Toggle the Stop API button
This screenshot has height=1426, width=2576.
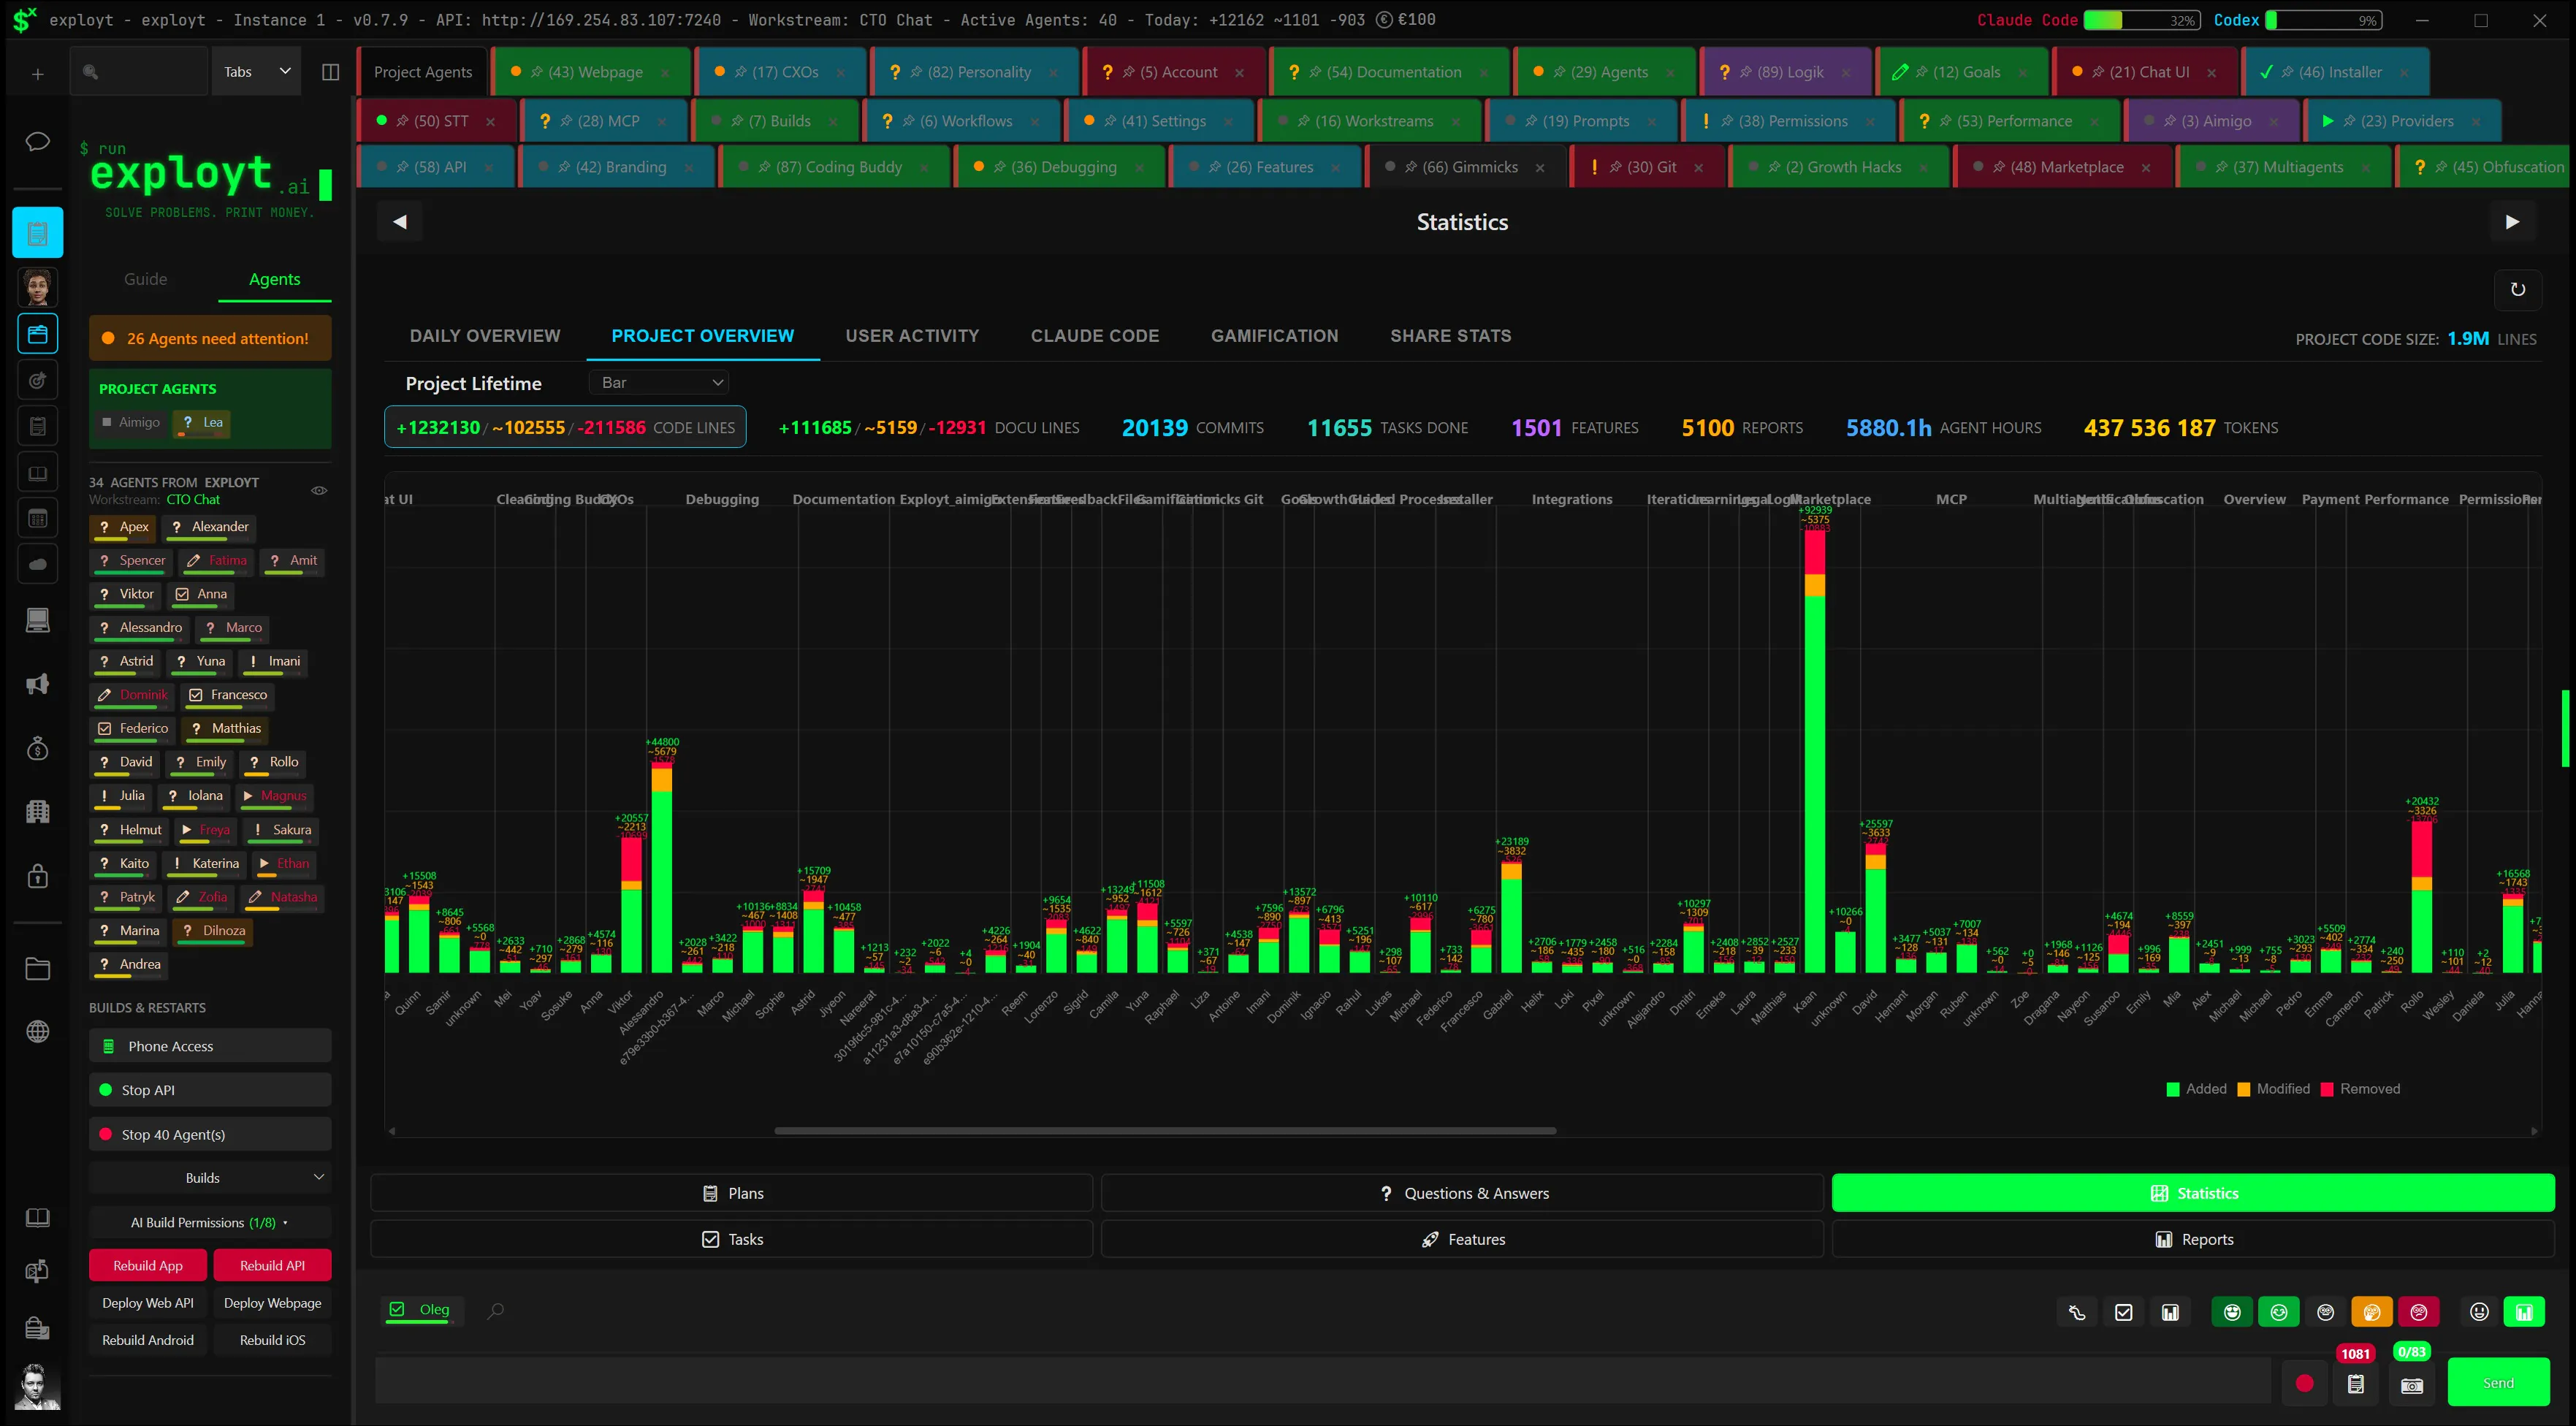[x=210, y=1090]
